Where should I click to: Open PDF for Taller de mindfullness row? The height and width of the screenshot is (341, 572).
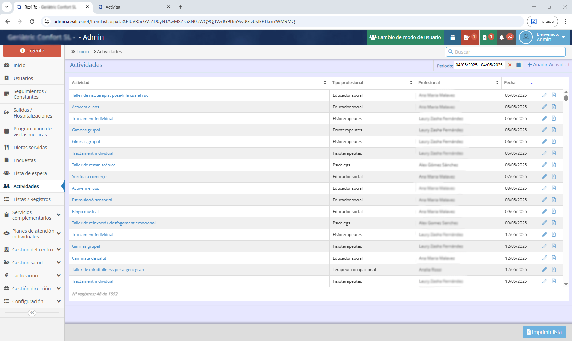(x=554, y=270)
